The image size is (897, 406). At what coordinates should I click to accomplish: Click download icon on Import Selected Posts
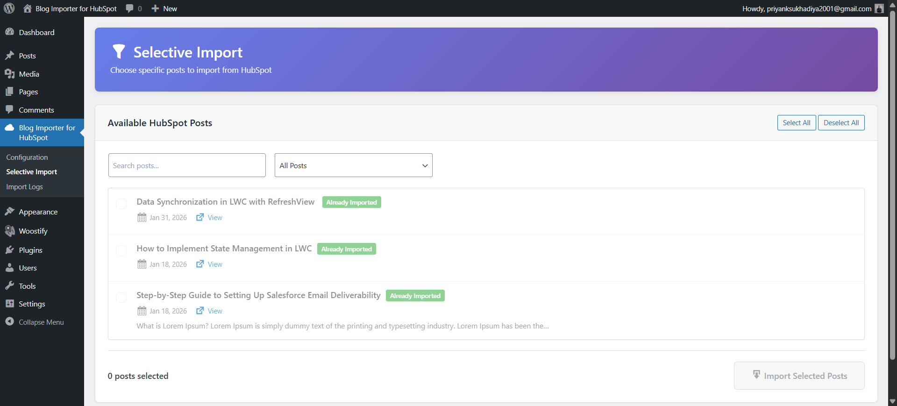point(756,375)
